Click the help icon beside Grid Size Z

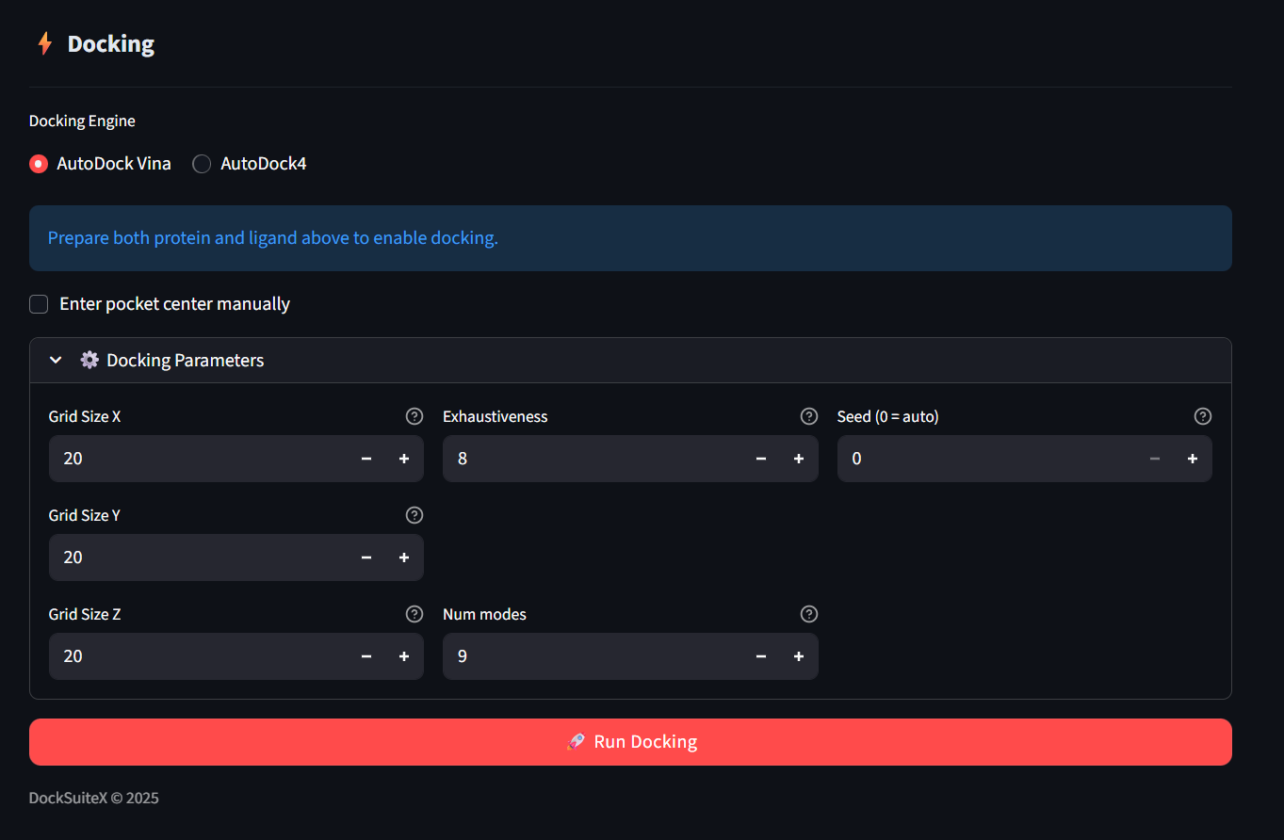pos(414,614)
